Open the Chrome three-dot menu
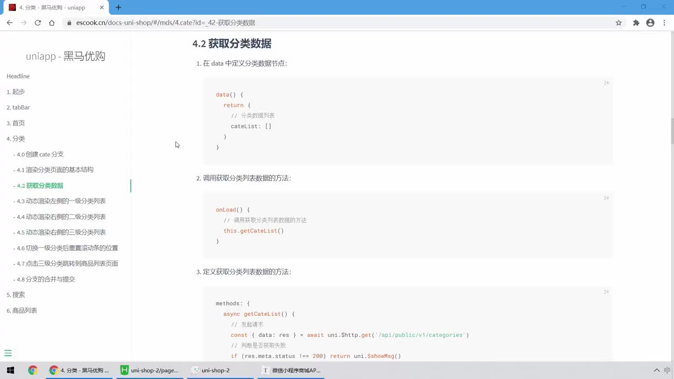Viewport: 674px width, 379px height. 665,23
